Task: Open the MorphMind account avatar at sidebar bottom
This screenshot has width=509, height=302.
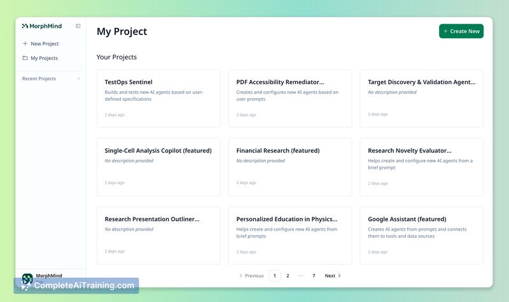Action: click(27, 278)
